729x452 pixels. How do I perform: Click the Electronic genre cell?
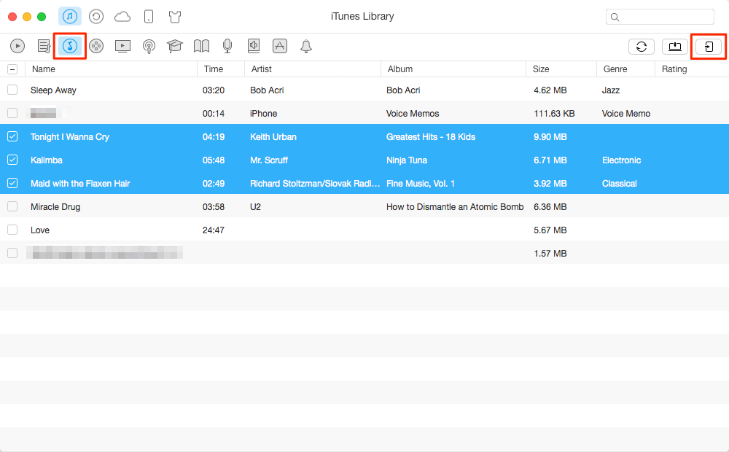click(621, 160)
